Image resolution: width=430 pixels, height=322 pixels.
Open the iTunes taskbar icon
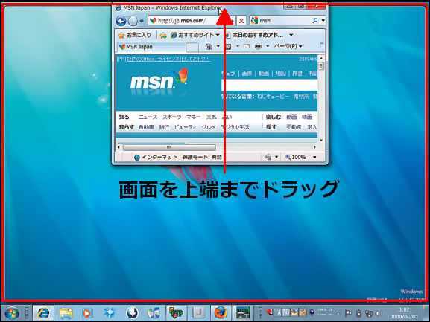pos(154,313)
